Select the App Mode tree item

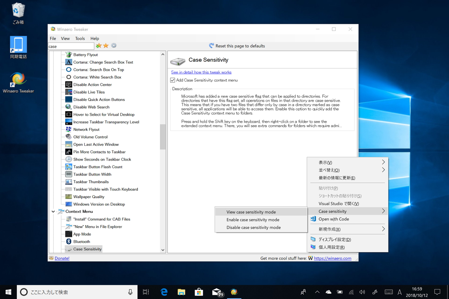click(x=82, y=234)
